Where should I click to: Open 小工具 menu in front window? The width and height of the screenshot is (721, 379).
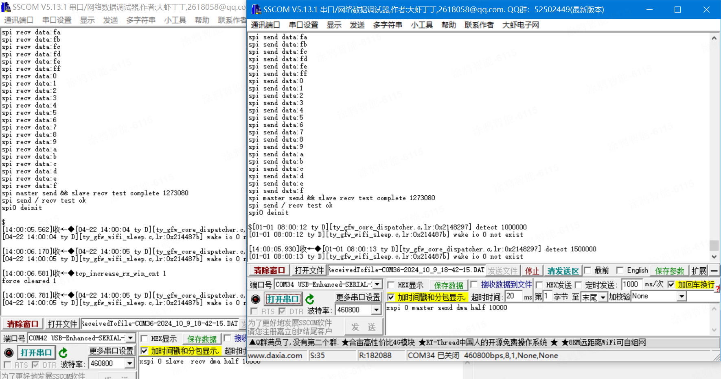(x=422, y=25)
